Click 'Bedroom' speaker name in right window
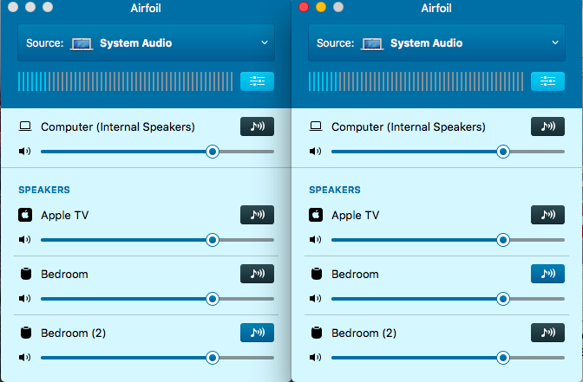 (355, 275)
